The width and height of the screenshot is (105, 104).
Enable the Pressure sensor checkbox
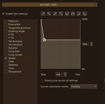6,21
